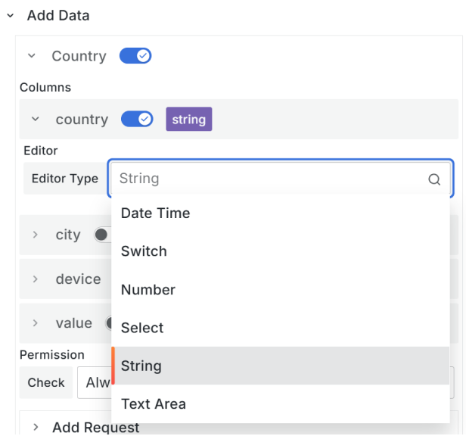Collapse the Add Data section
This screenshot has height=436, width=466.
click(11, 15)
